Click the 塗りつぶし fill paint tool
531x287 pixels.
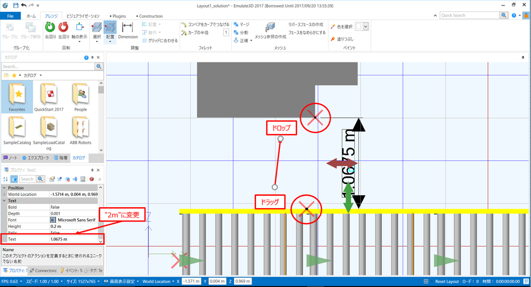[x=342, y=39]
